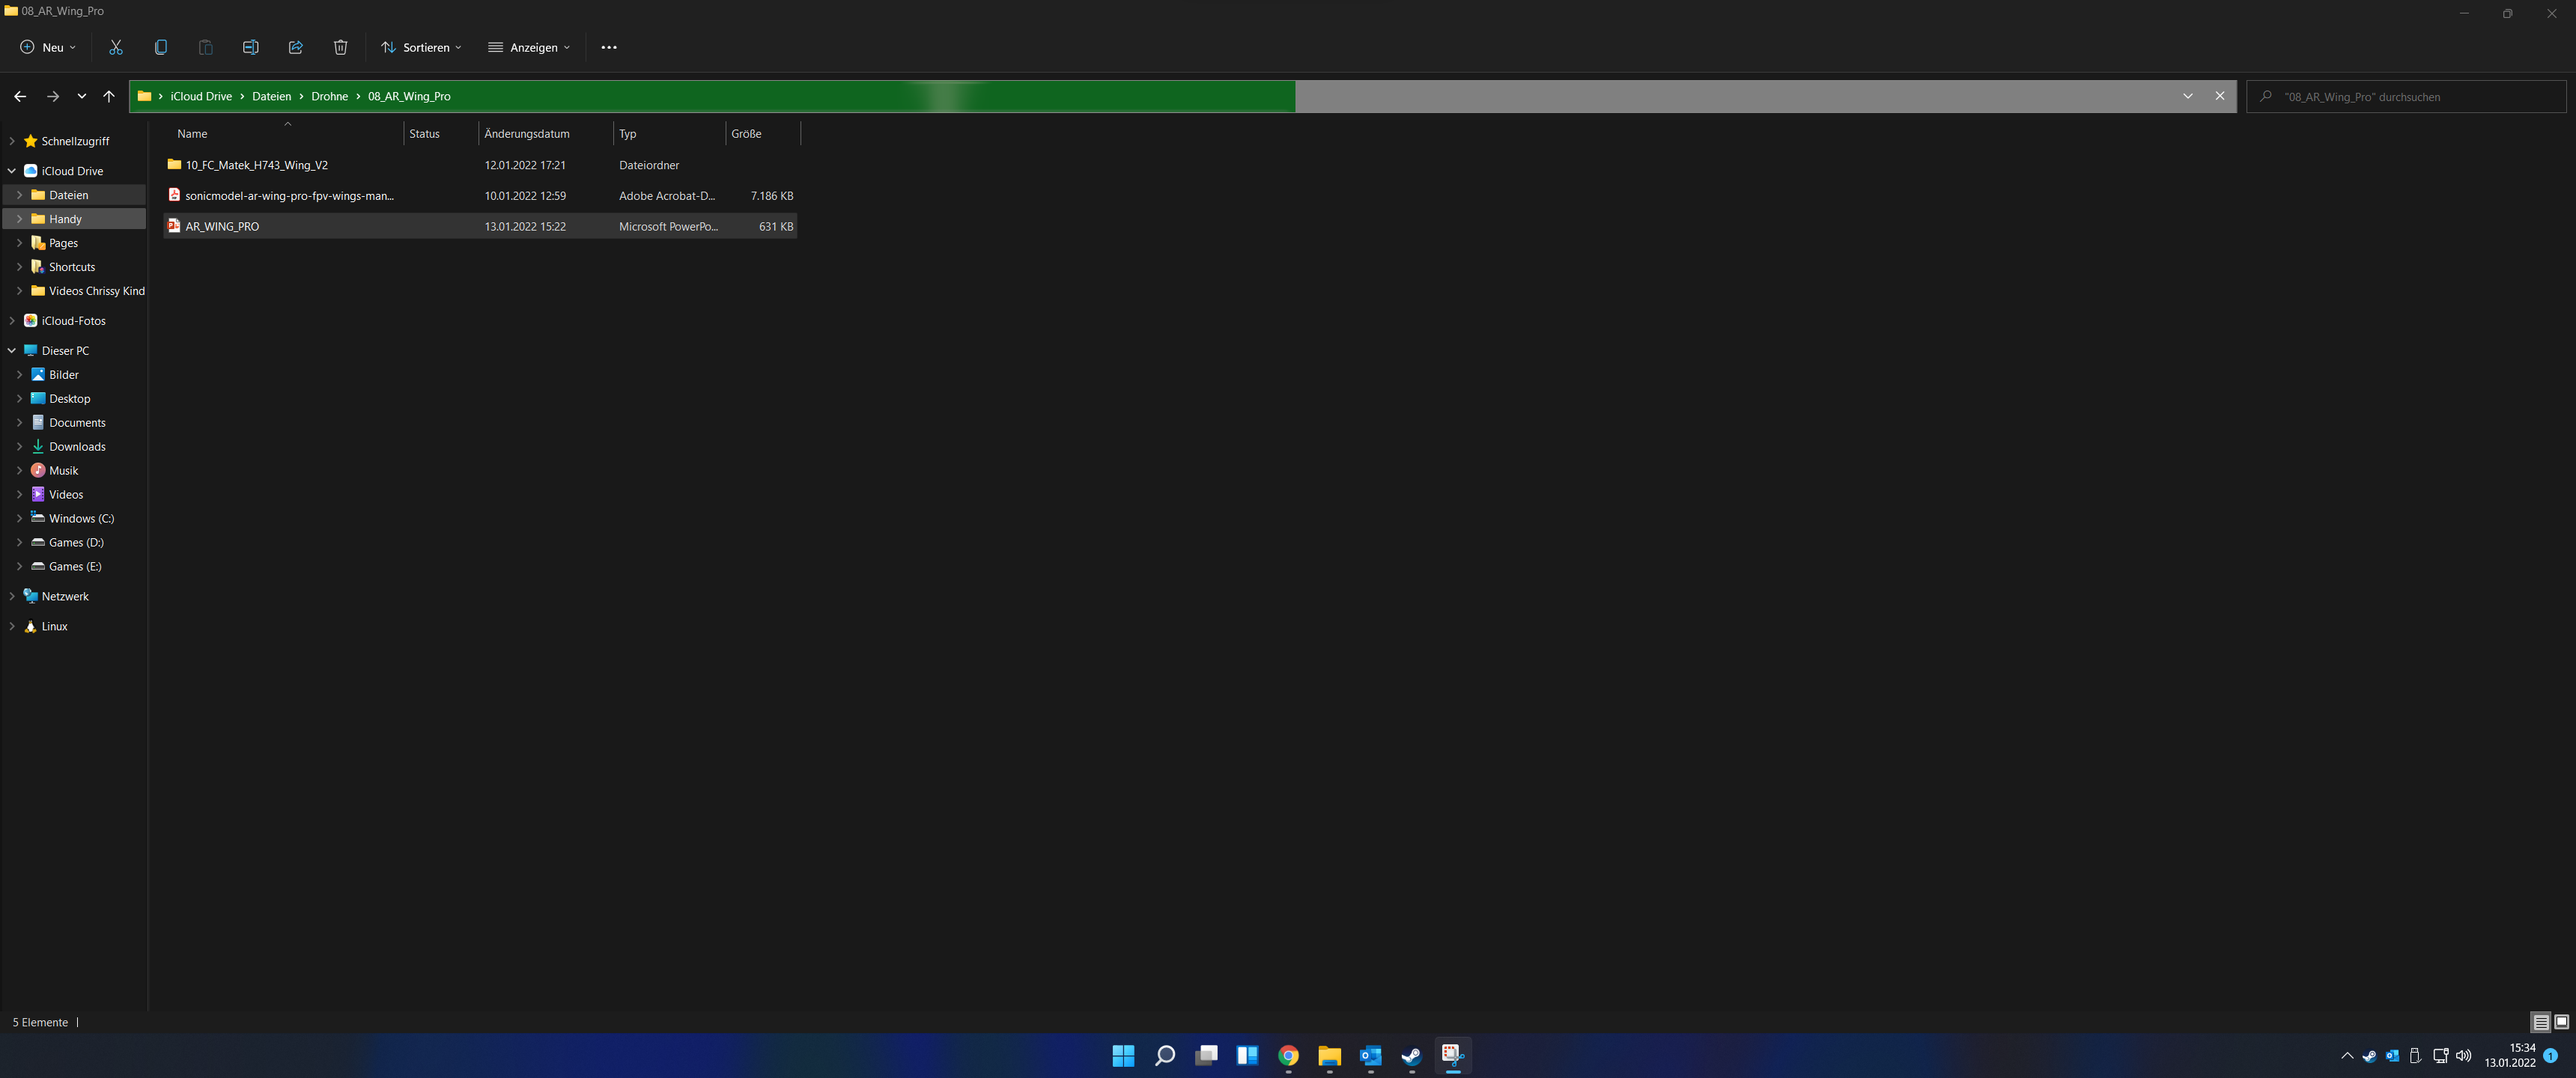Viewport: 2576px width, 1078px height.
Task: Click Drohne in the breadcrumb path
Action: click(329, 96)
